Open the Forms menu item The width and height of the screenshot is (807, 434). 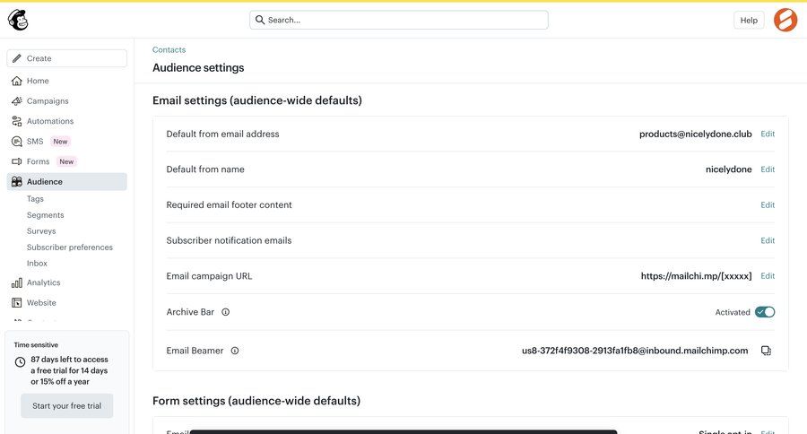67,161
